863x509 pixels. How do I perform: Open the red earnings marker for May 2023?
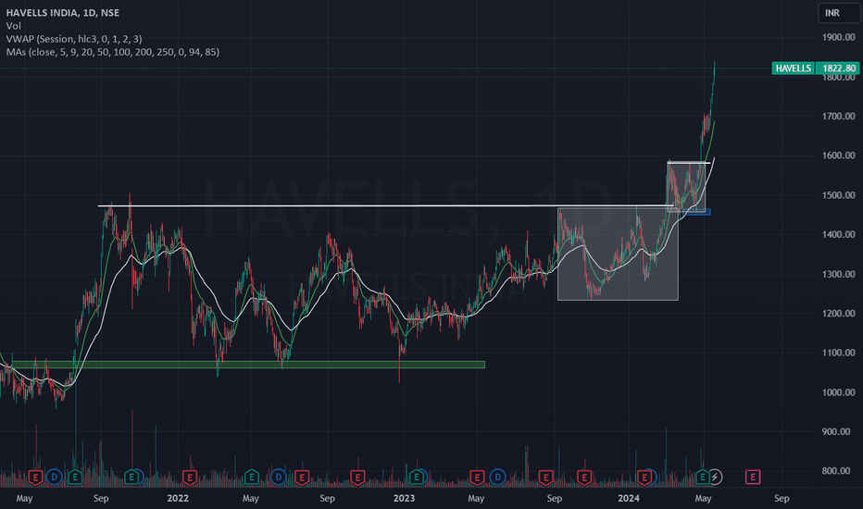coord(477,478)
